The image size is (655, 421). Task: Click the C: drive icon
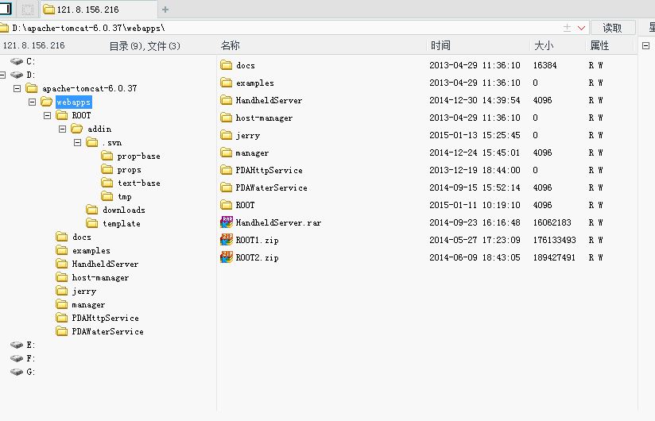[17, 61]
